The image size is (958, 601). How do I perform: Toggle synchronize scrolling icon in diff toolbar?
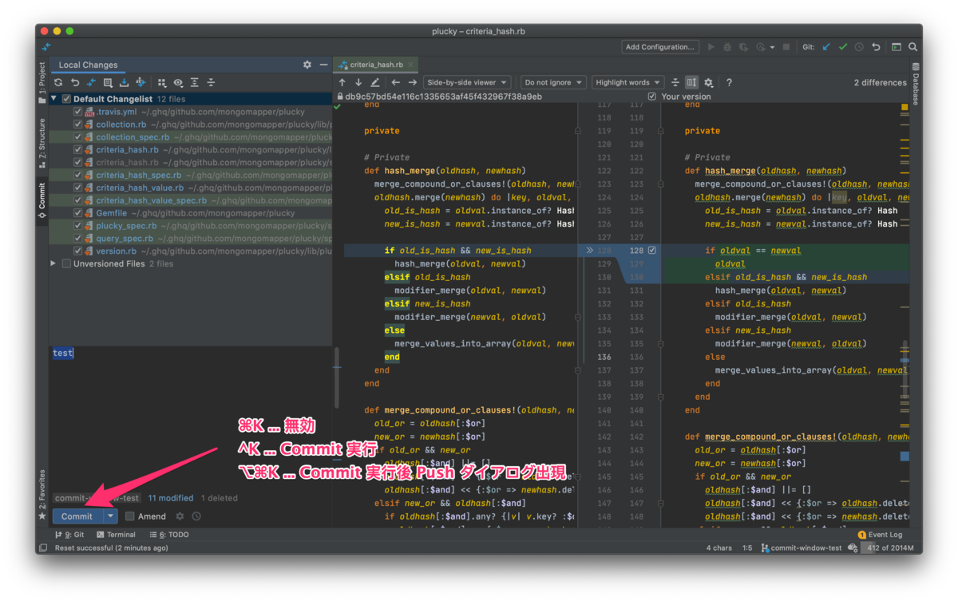[x=691, y=82]
